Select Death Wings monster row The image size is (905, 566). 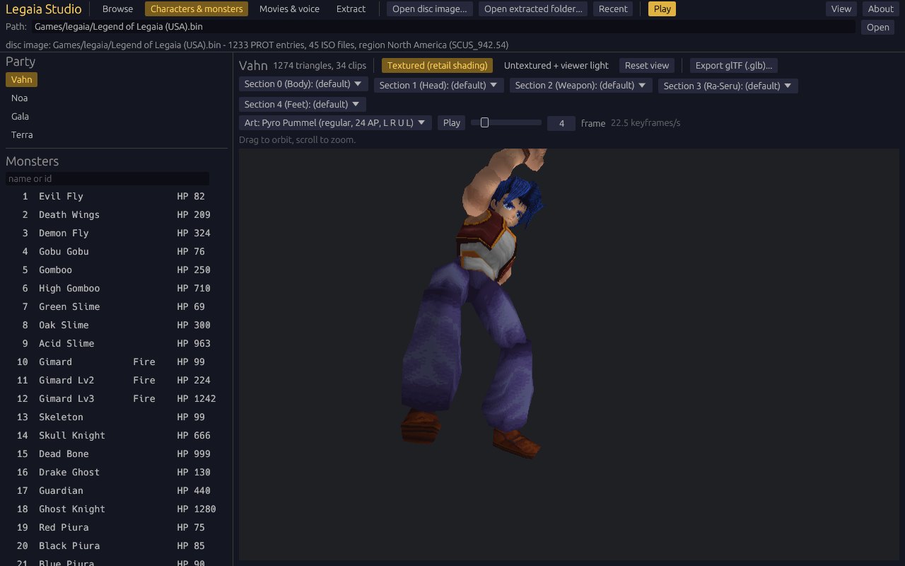click(x=116, y=214)
